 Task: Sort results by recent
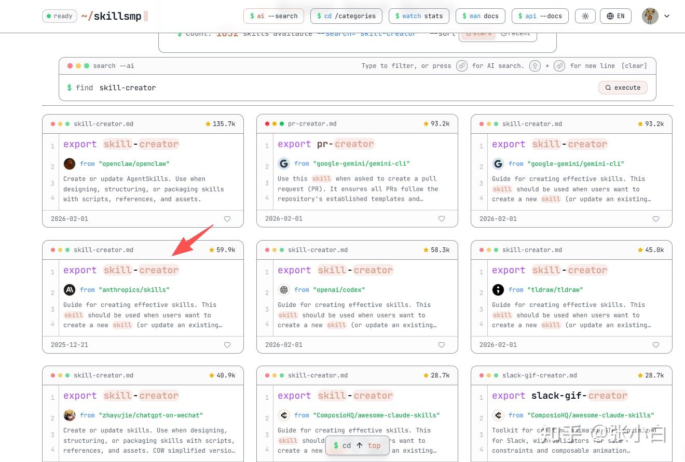click(516, 34)
